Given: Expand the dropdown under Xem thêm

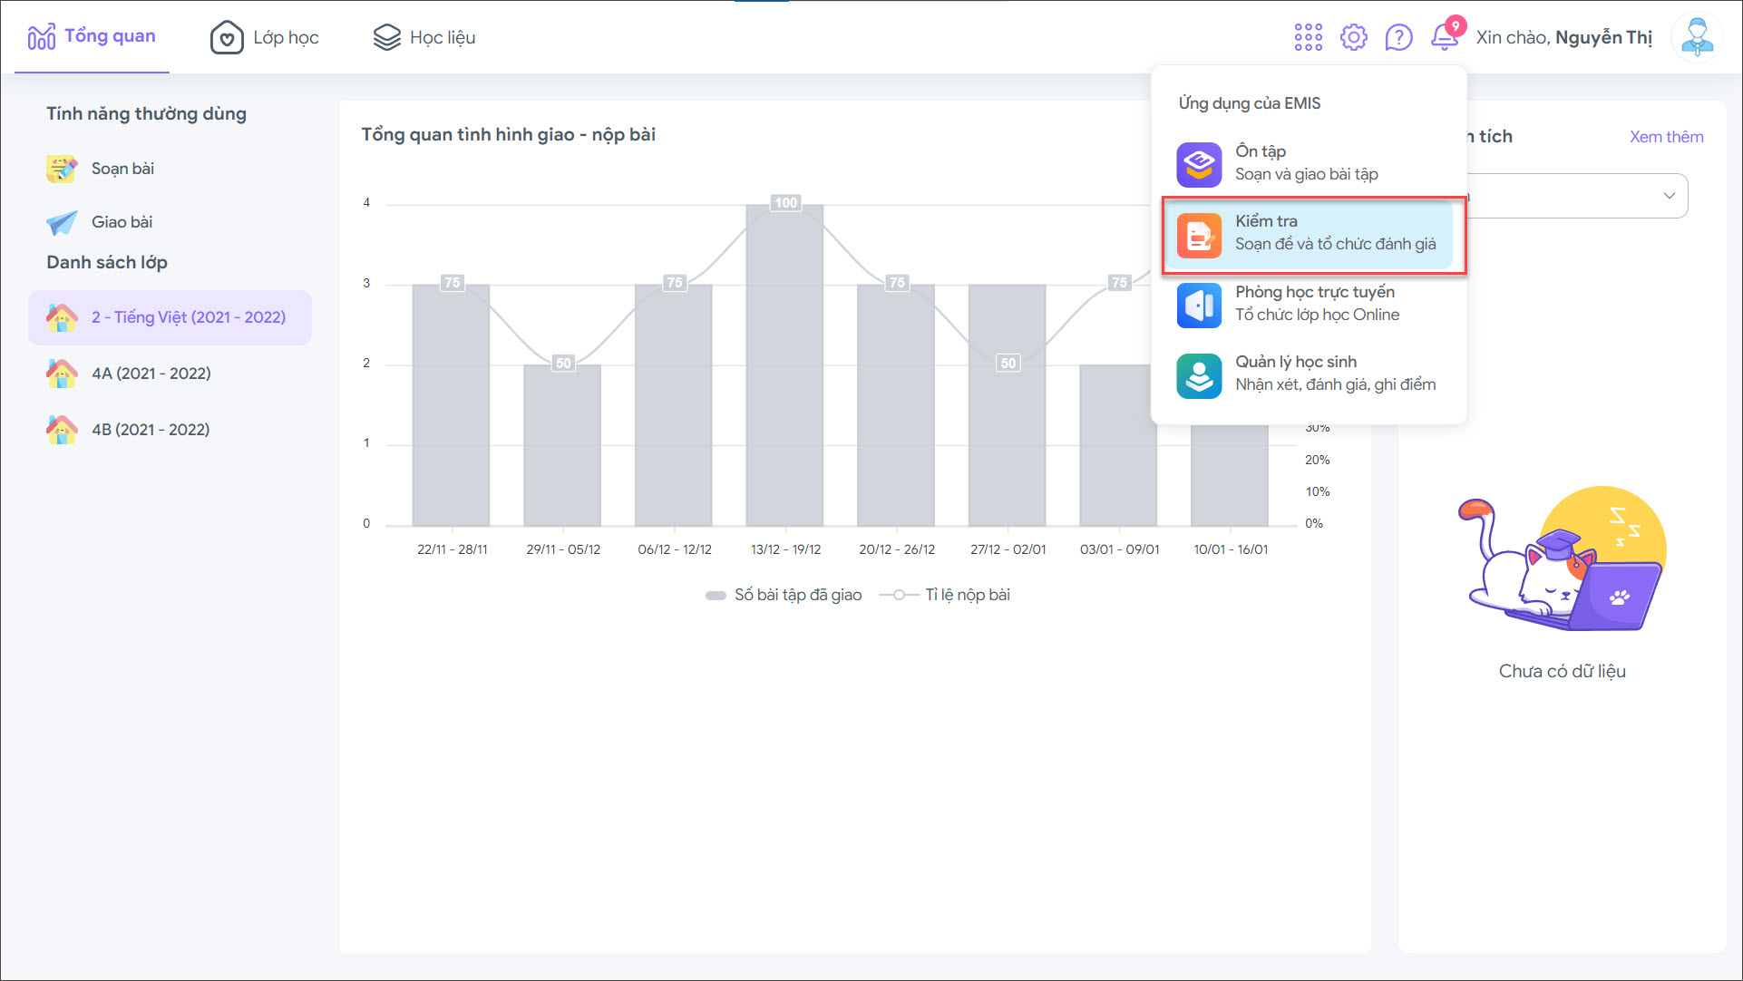Looking at the screenshot, I should pyautogui.click(x=1667, y=196).
